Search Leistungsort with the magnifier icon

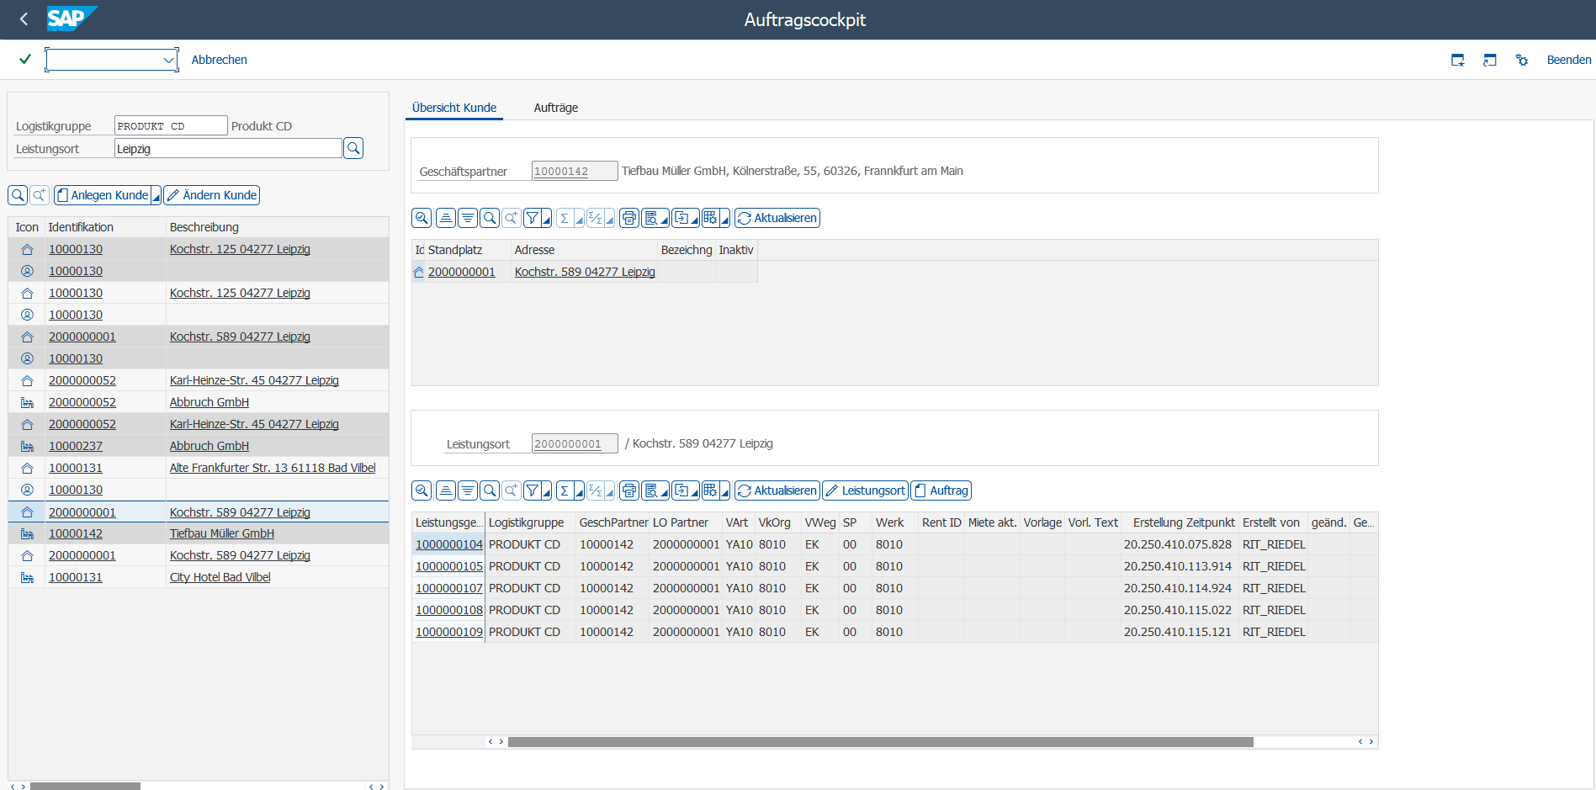353,148
